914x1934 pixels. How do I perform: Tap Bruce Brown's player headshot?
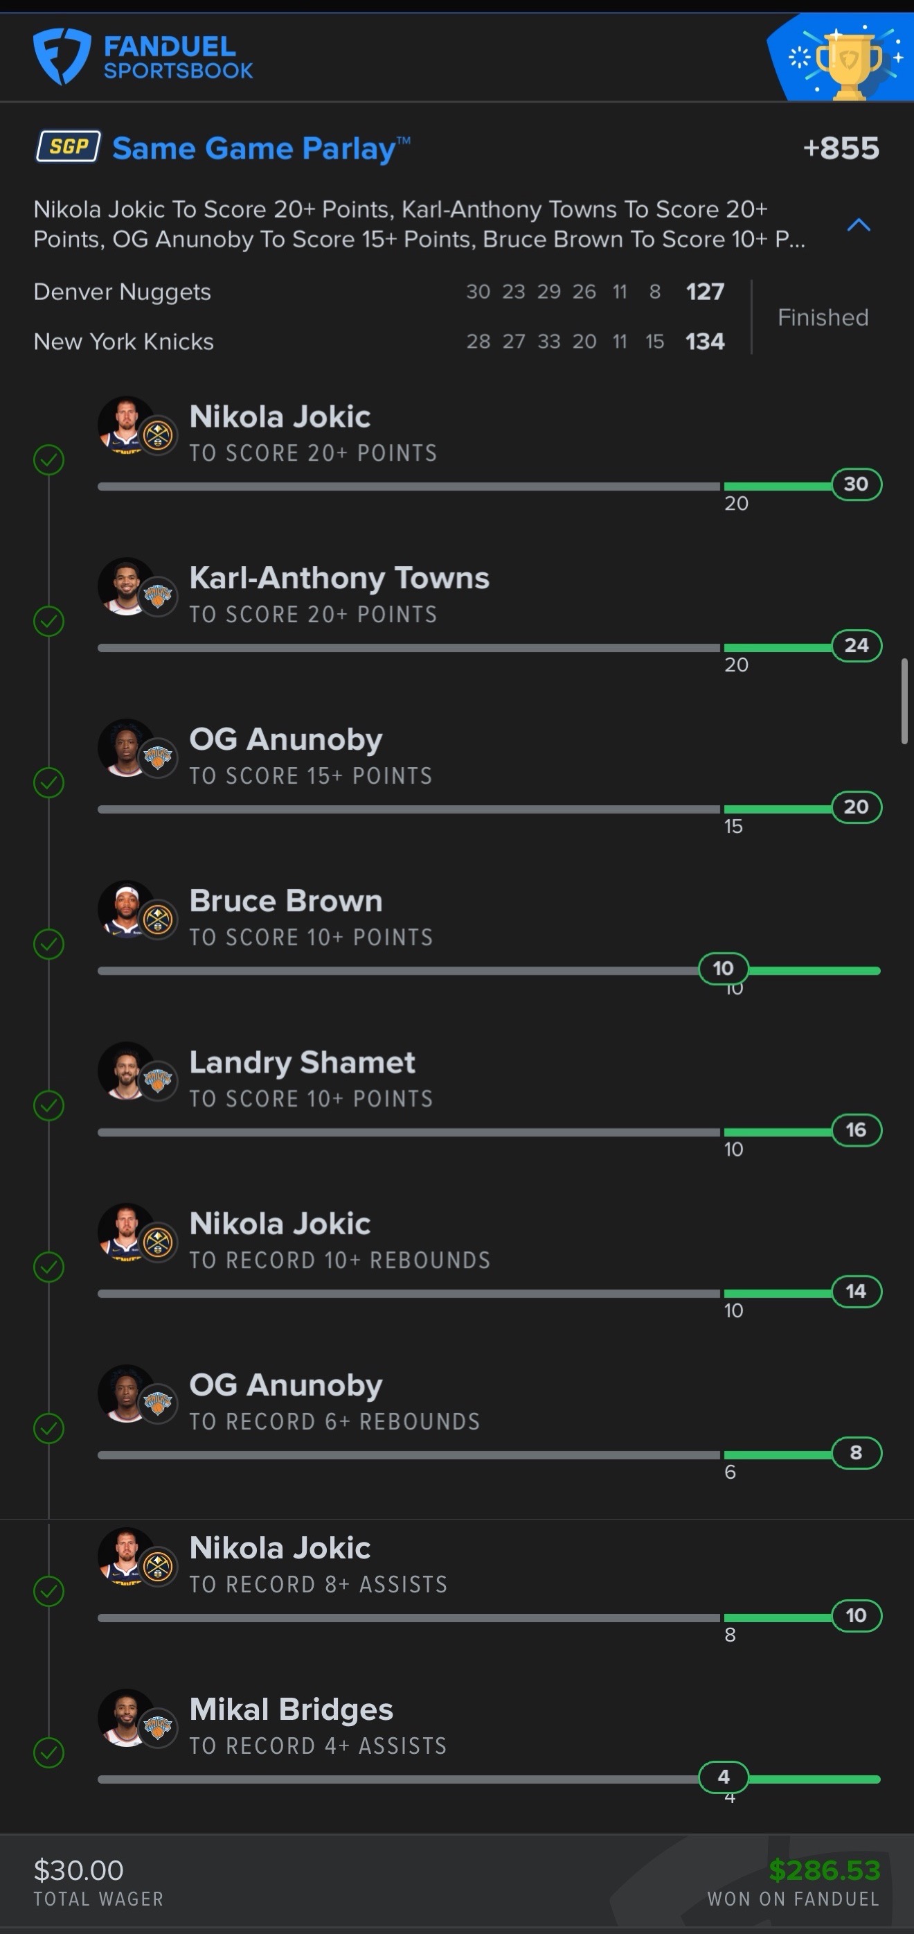pyautogui.click(x=125, y=908)
